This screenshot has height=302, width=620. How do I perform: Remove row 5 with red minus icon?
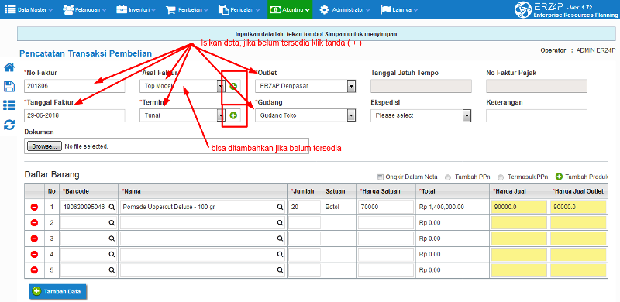tap(34, 270)
